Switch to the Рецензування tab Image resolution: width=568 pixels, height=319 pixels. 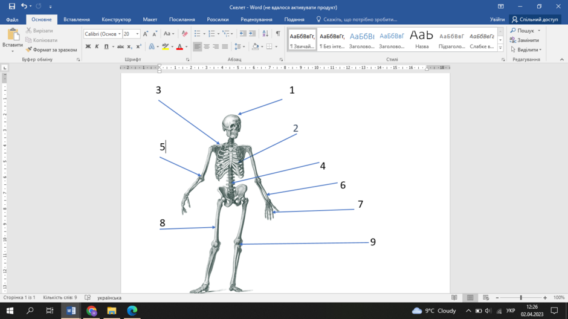click(x=256, y=19)
